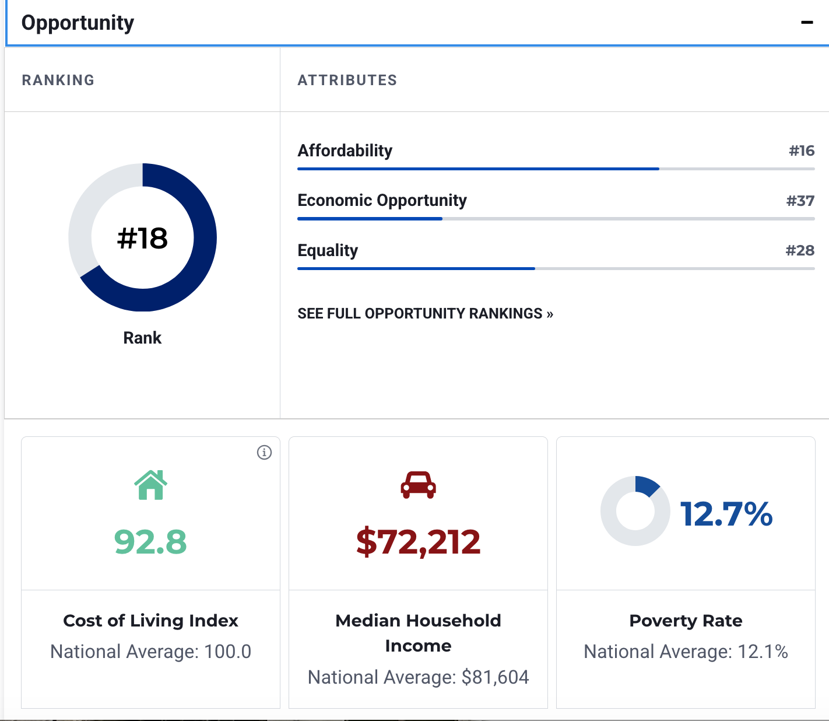Select the Affordability attribute label
The height and width of the screenshot is (721, 829).
point(345,150)
